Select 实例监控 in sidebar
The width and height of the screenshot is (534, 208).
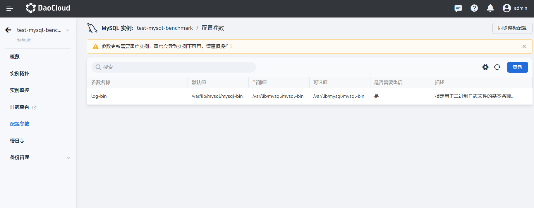pyautogui.click(x=20, y=90)
